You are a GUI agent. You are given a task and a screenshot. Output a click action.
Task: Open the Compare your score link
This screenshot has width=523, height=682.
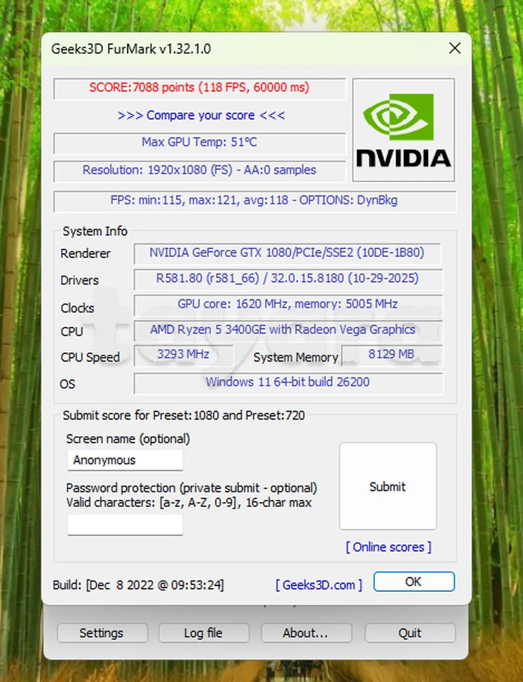pos(201,115)
